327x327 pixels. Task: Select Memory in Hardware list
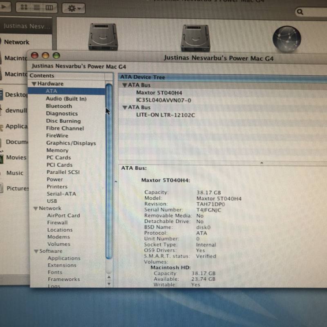[57, 150]
